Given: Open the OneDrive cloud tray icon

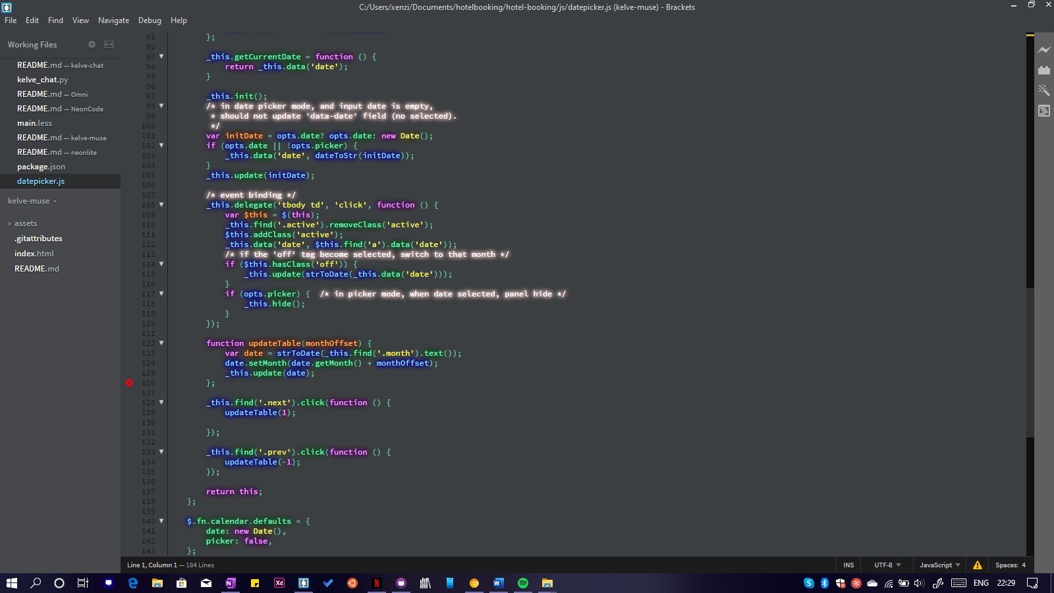Looking at the screenshot, I should (872, 583).
